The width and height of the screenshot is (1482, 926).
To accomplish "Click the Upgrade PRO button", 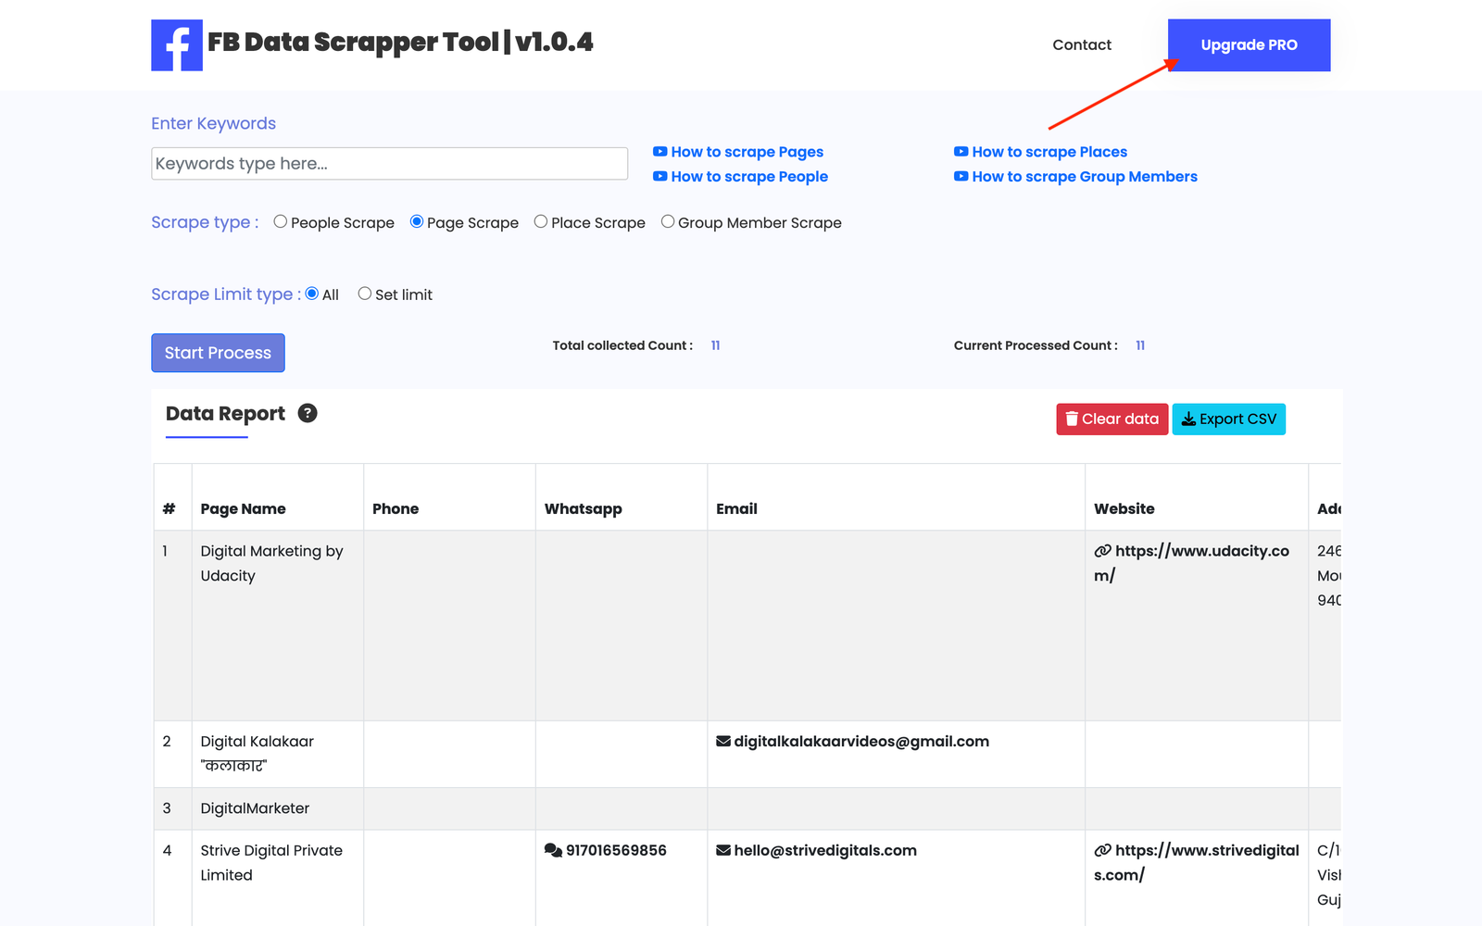I will [x=1249, y=45].
